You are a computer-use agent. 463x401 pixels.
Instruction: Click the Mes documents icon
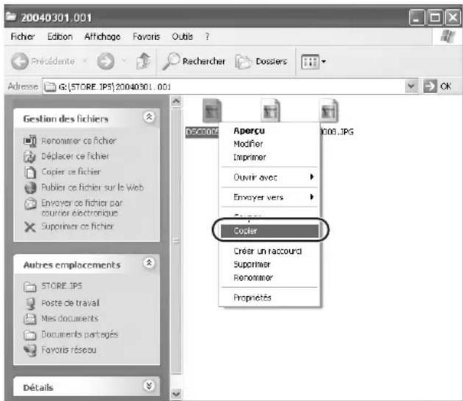30,319
